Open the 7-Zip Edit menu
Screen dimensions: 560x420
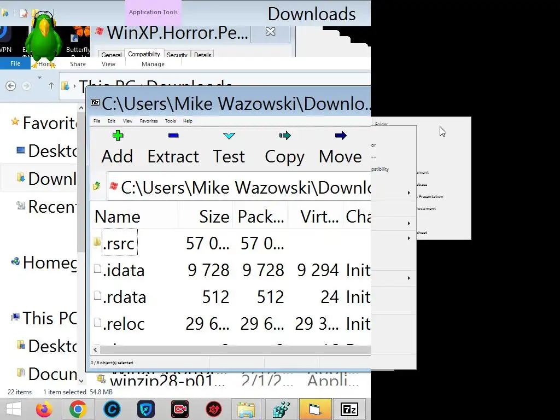112,121
